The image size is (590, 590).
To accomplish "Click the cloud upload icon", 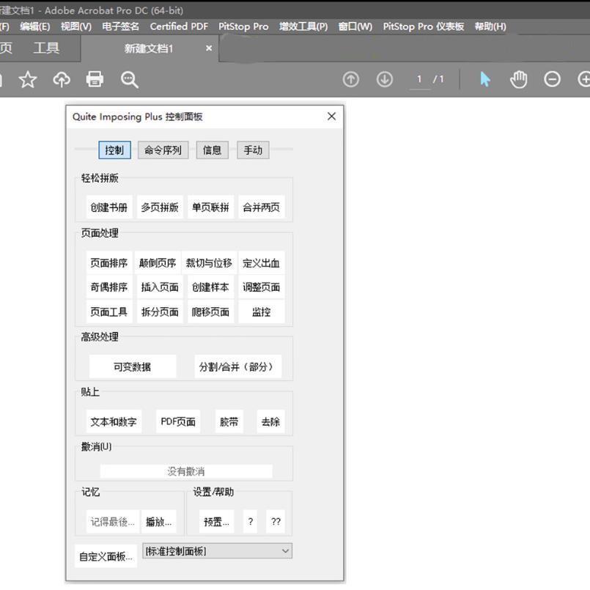I will 62,79.
